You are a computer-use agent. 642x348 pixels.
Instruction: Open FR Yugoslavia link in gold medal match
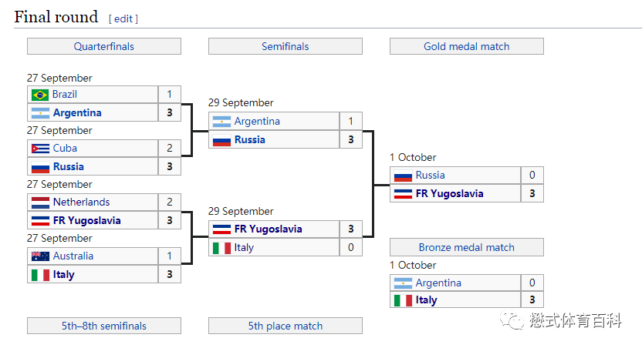point(450,193)
